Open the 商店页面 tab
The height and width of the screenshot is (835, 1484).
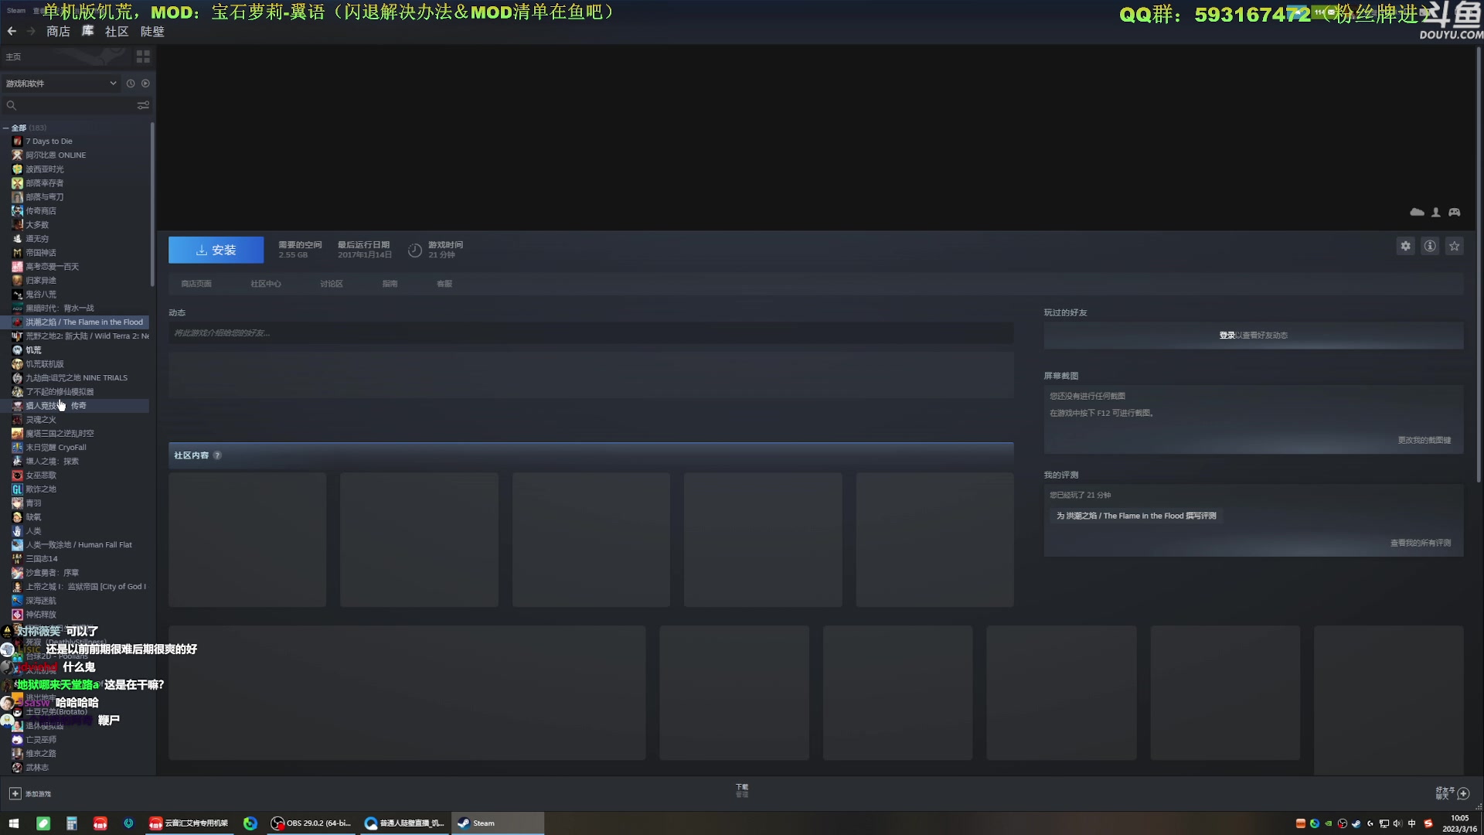pos(196,284)
